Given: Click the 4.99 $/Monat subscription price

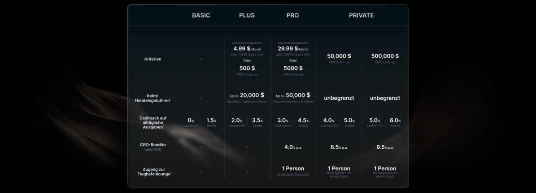Looking at the screenshot, I should pyautogui.click(x=246, y=48).
